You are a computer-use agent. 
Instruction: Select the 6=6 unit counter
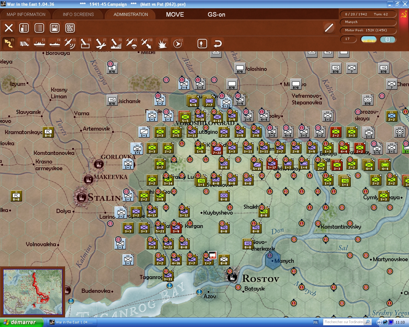click(x=193, y=101)
